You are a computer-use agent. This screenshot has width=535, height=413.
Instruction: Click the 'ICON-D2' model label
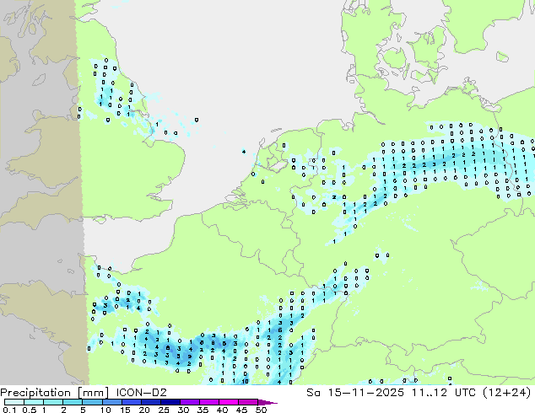pyautogui.click(x=141, y=393)
